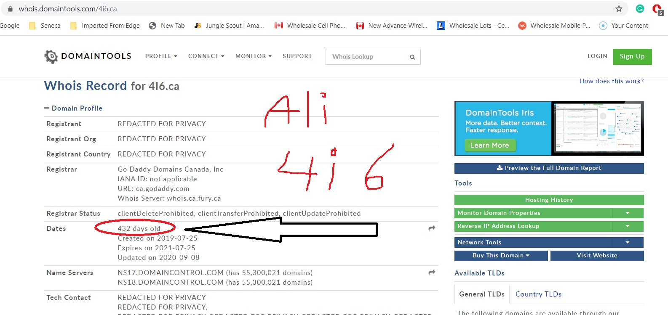Viewport: 668px width, 315px height.
Task: Bookmark this page with the star icon
Action: (x=619, y=8)
